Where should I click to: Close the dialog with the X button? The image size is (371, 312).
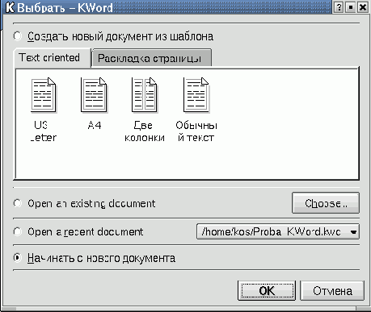(x=363, y=7)
